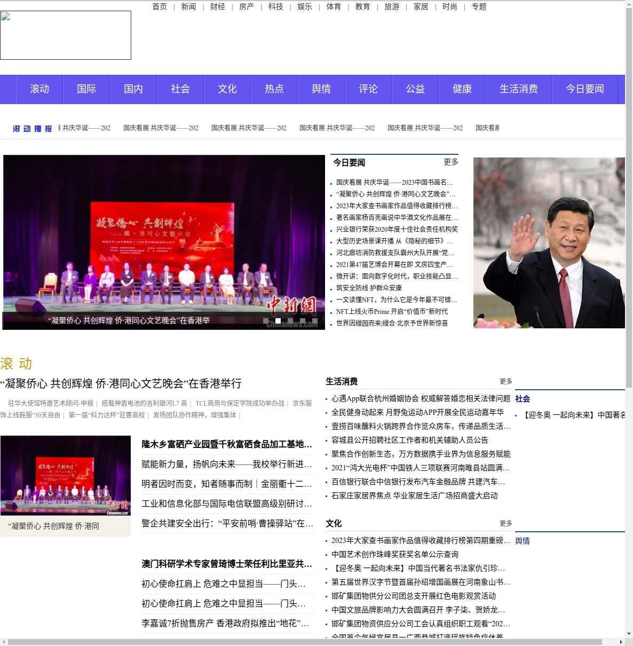633x646 pixels.
Task: Open 隆木乡富硒产业园 bold headline
Action: coord(227,444)
